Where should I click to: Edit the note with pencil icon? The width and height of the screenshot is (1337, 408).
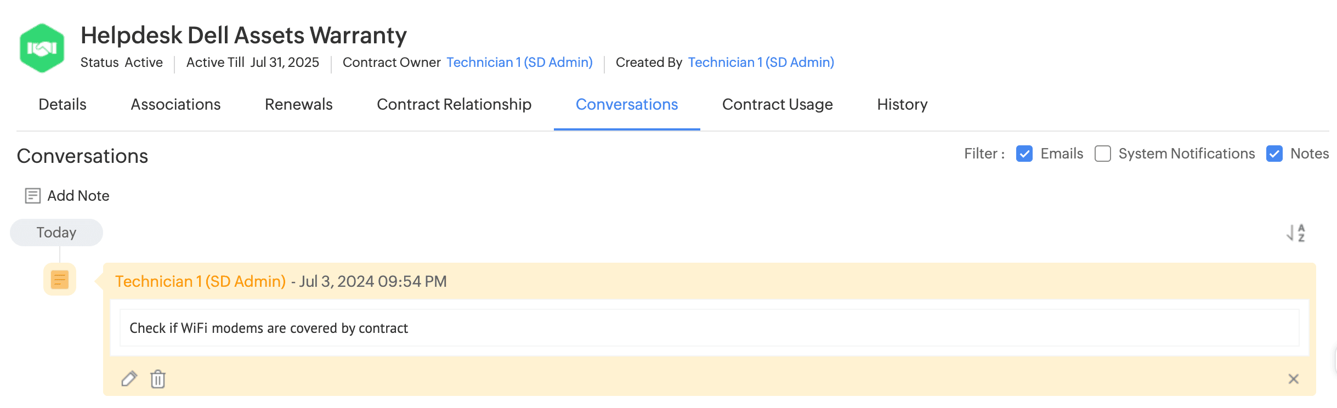pyautogui.click(x=129, y=379)
